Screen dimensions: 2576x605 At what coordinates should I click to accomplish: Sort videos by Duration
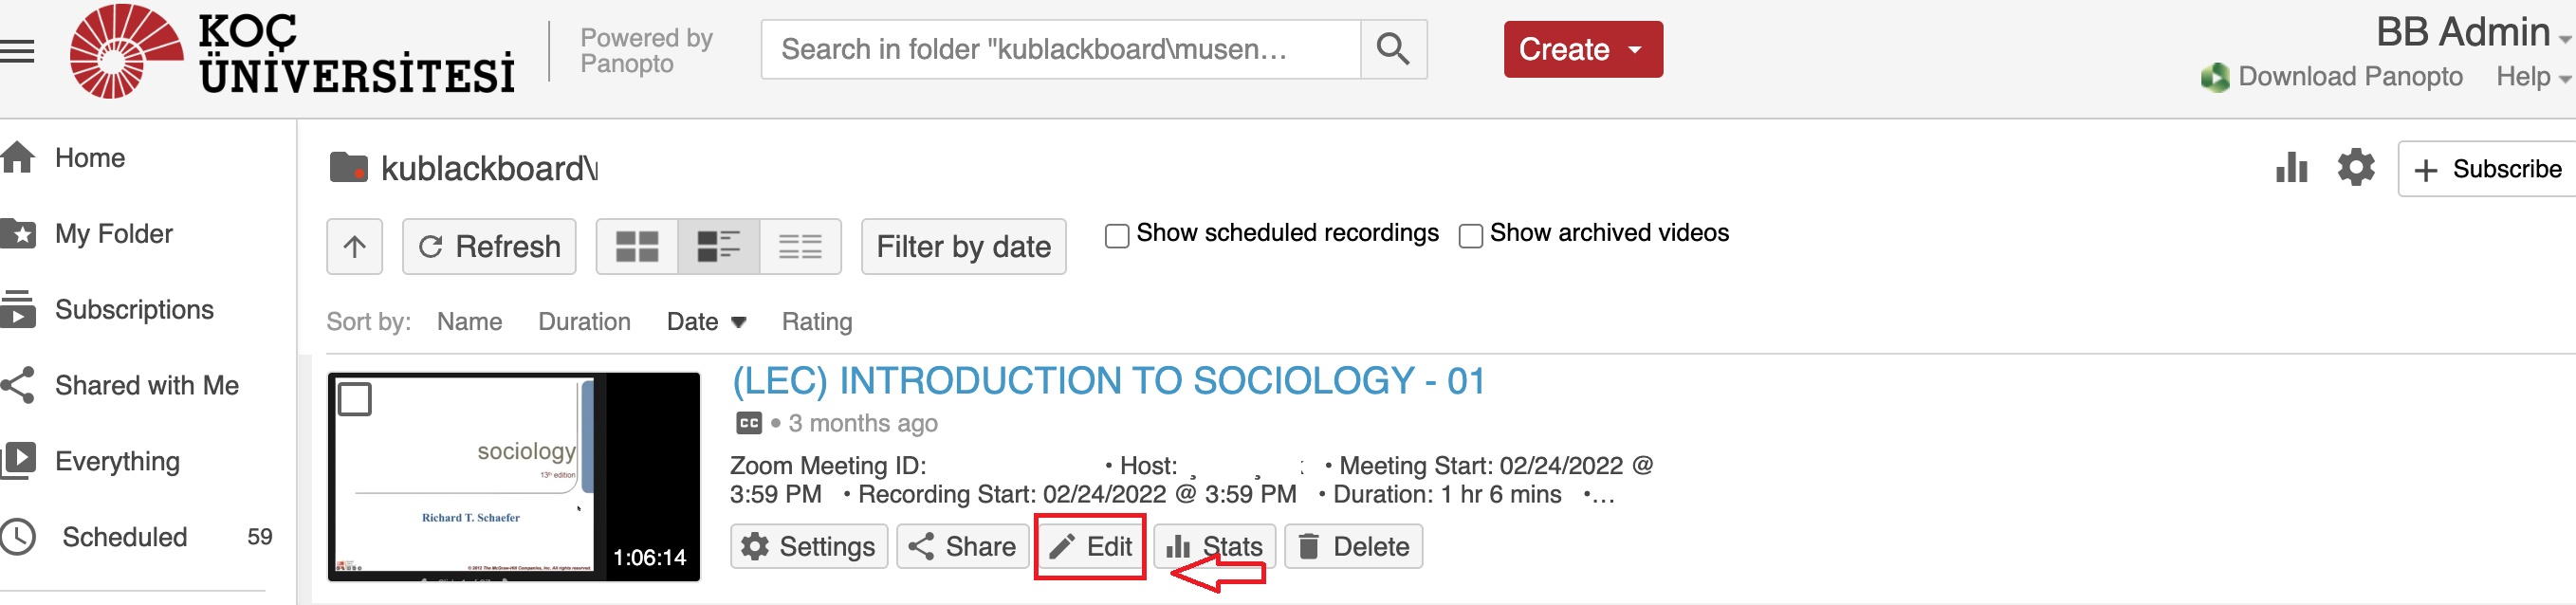click(584, 322)
